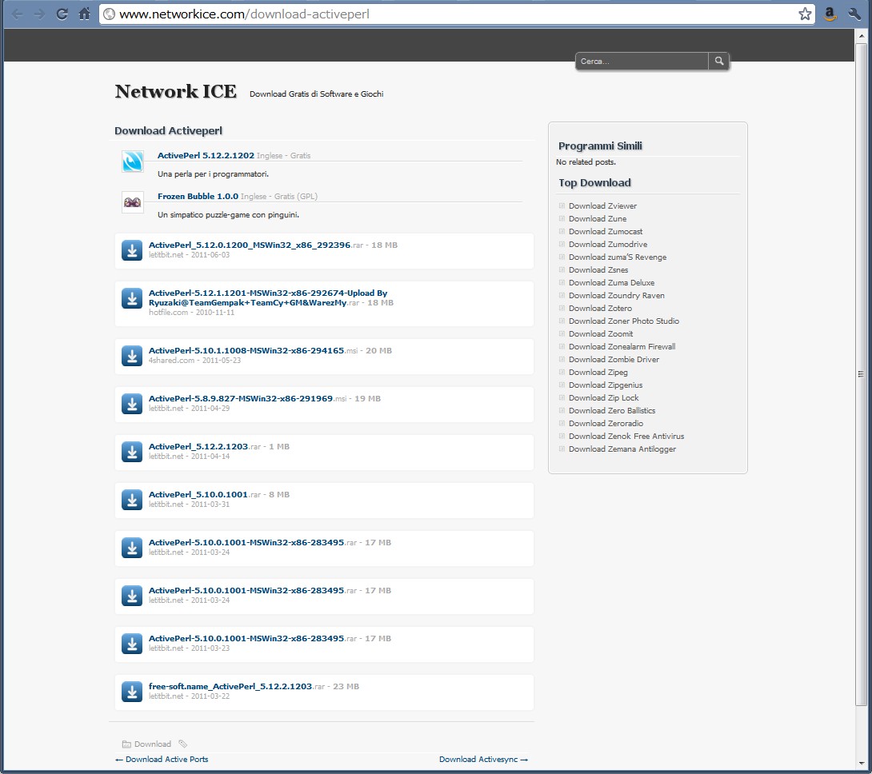Open the free-soft.name_ActivePerl_5.12.2.1203 link
This screenshot has width=872, height=774.
(230, 687)
